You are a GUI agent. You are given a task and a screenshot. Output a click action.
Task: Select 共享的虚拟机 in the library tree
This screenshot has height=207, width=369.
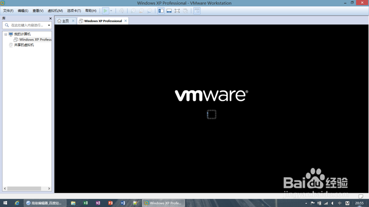[x=24, y=45]
